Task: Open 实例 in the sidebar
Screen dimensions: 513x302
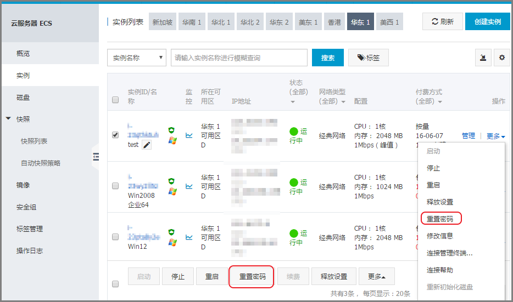Action: (x=51, y=76)
